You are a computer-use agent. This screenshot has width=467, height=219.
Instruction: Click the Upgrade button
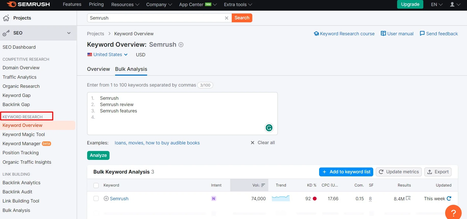(x=410, y=4)
